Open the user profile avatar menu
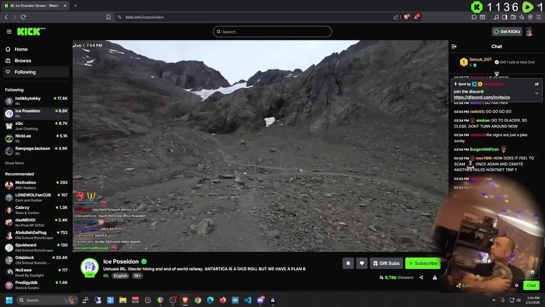 tap(529, 32)
